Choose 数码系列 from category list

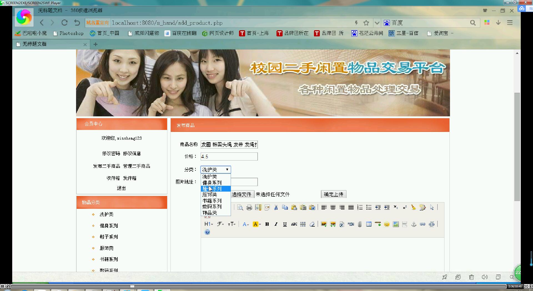[x=216, y=207]
